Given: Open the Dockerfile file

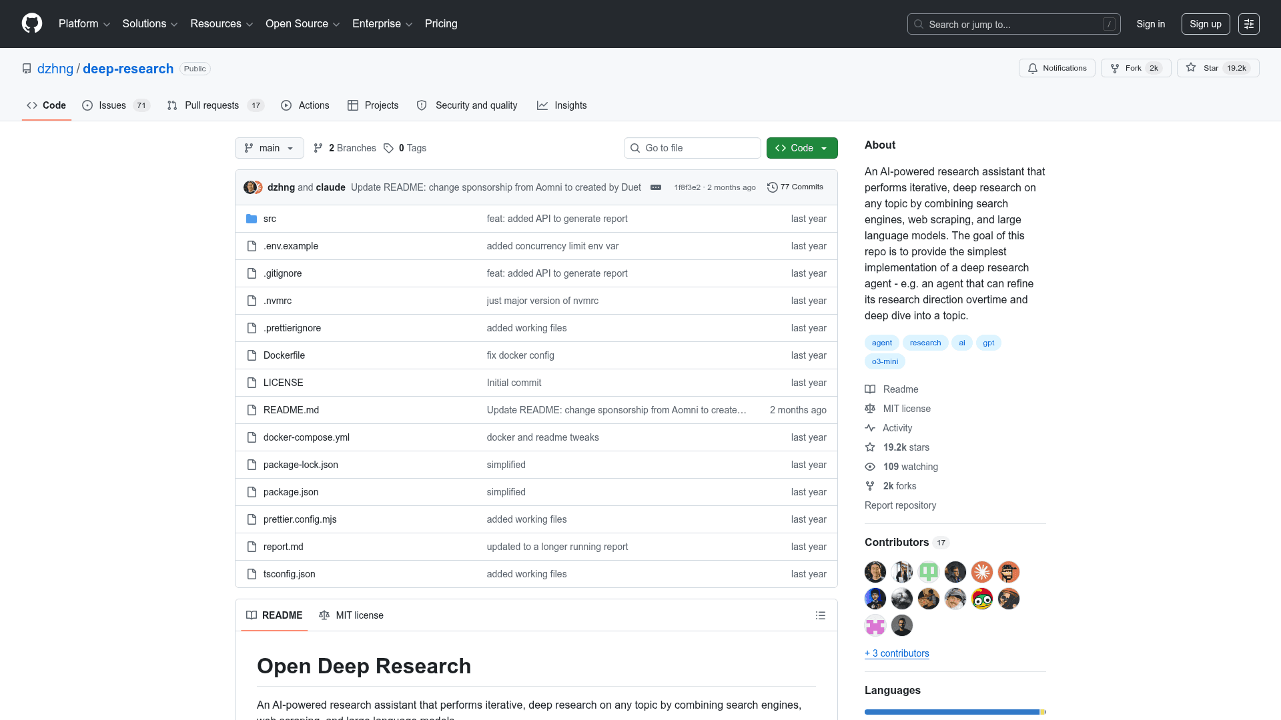Looking at the screenshot, I should [x=284, y=355].
